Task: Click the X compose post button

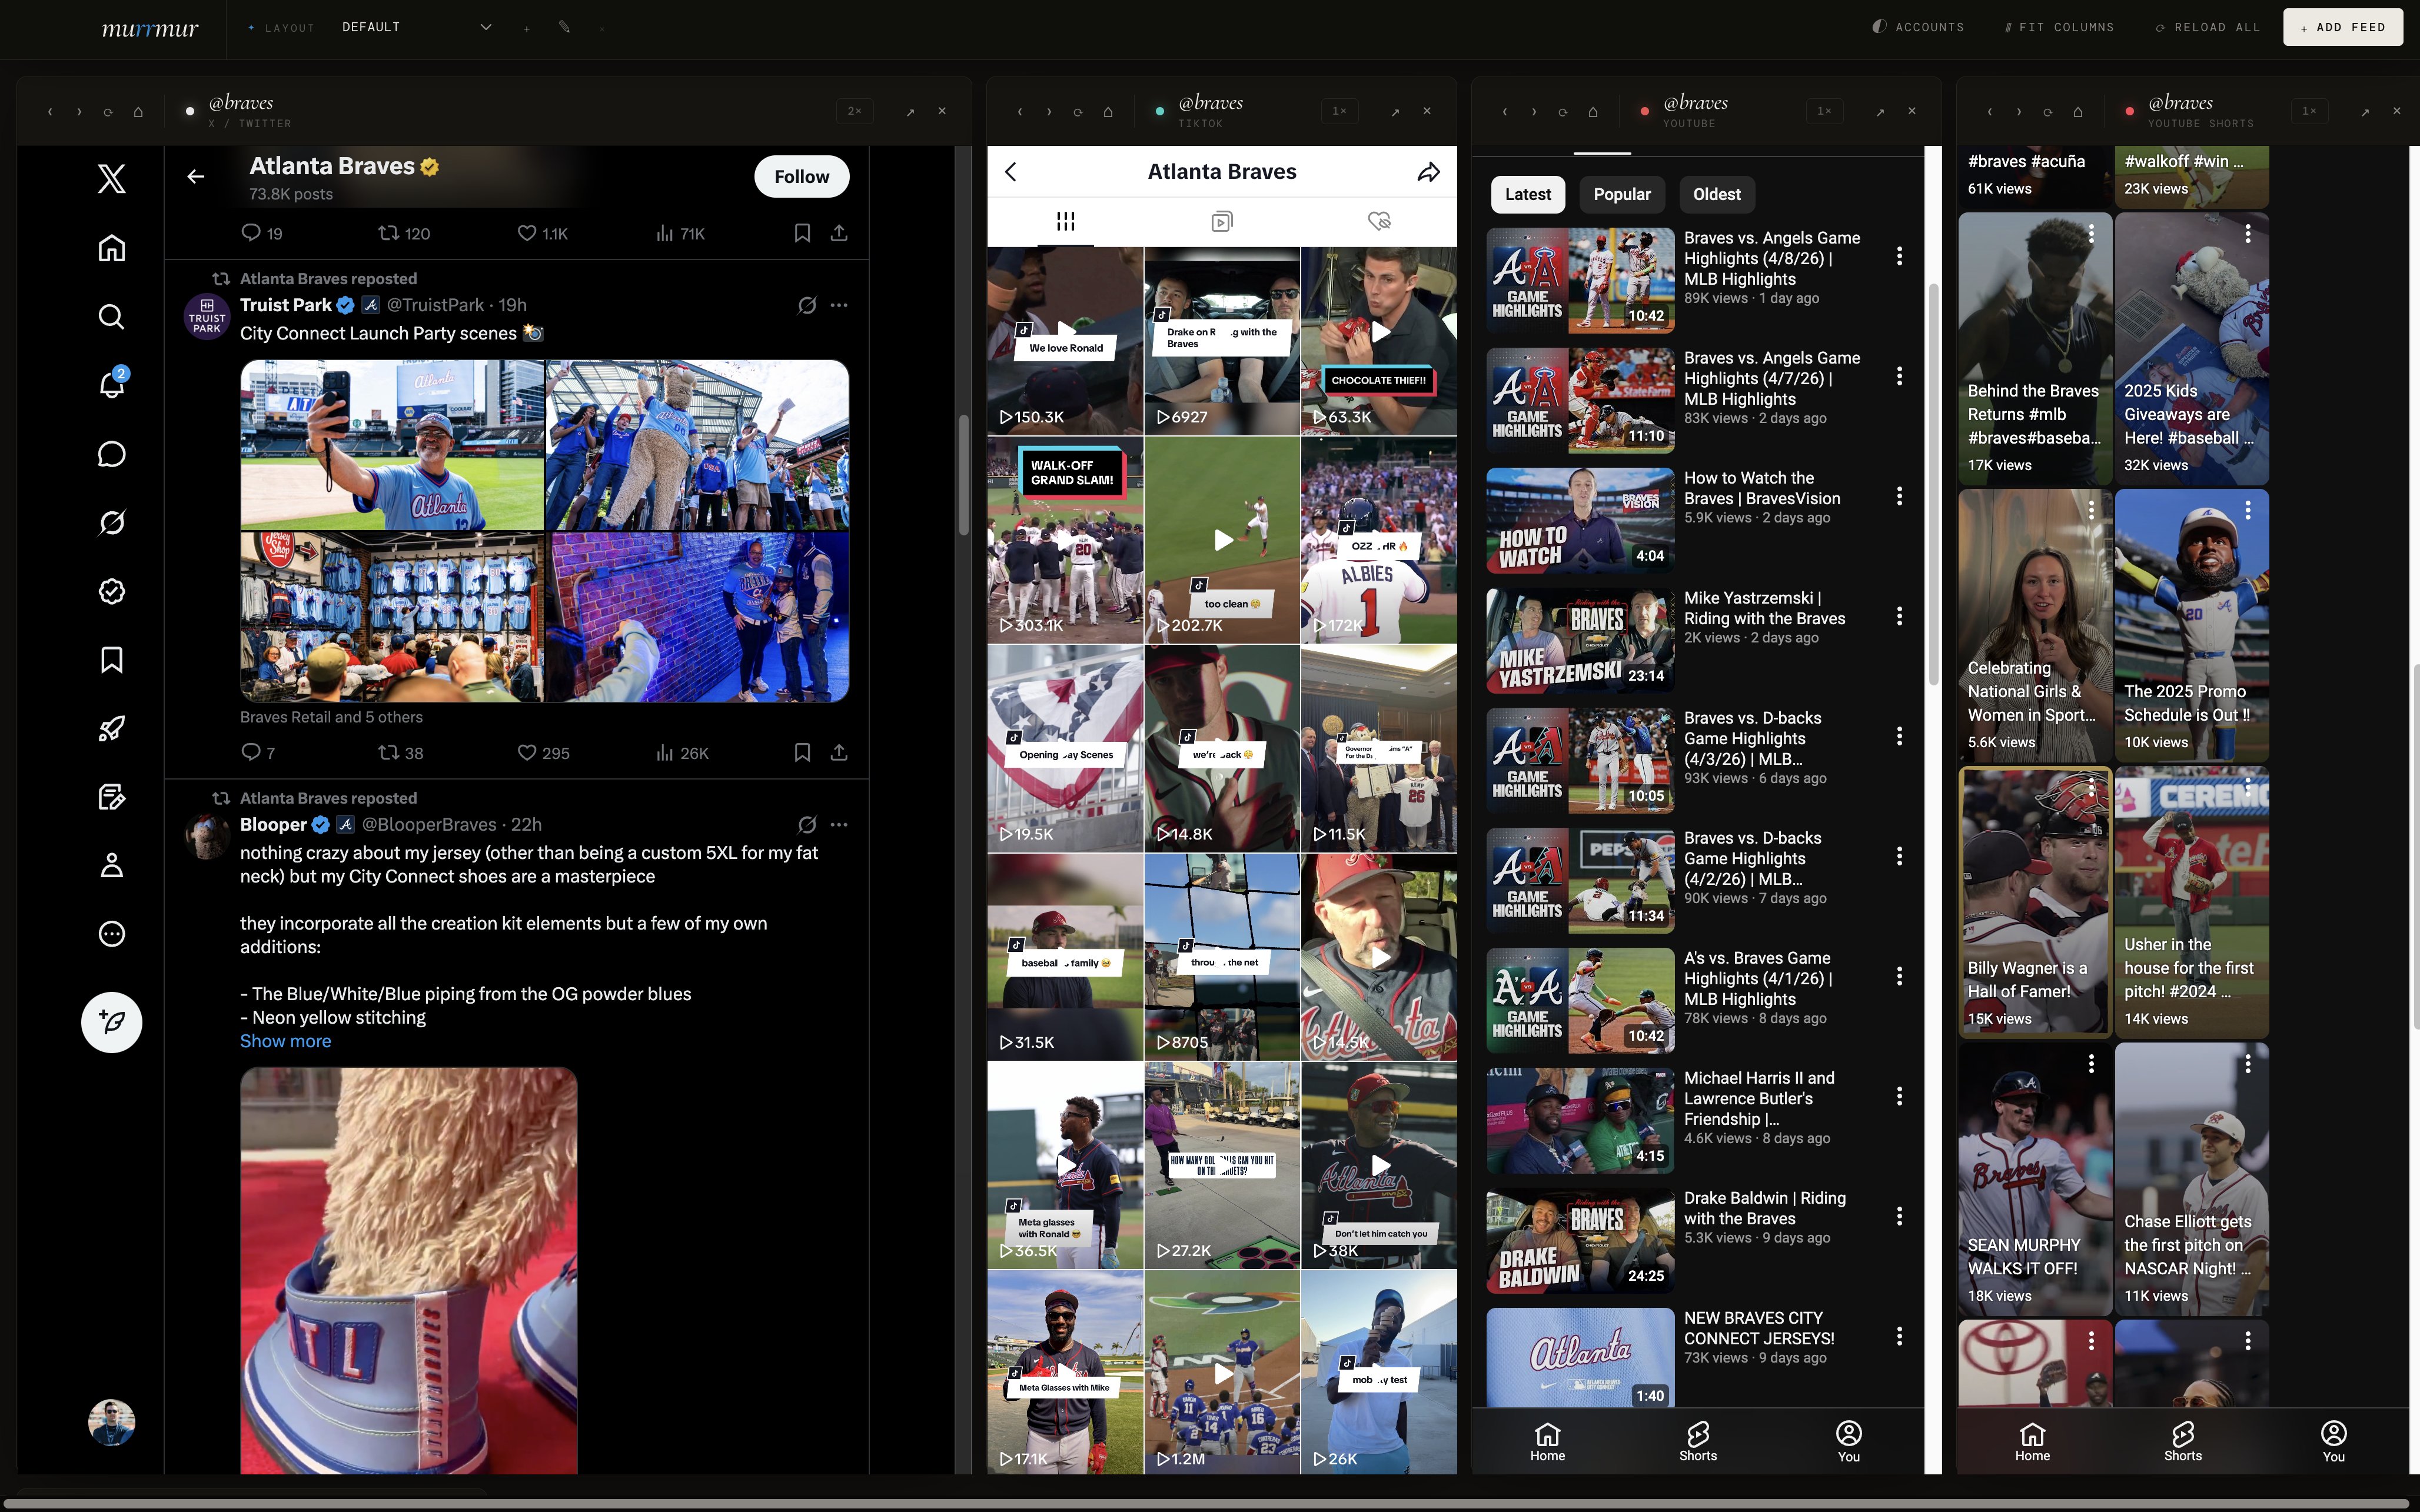Action: [111, 1022]
